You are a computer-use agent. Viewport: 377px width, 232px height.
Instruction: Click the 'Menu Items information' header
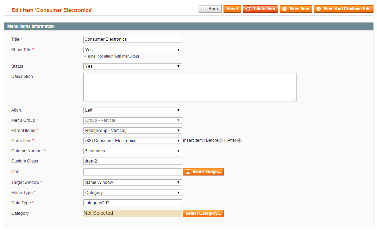31,26
